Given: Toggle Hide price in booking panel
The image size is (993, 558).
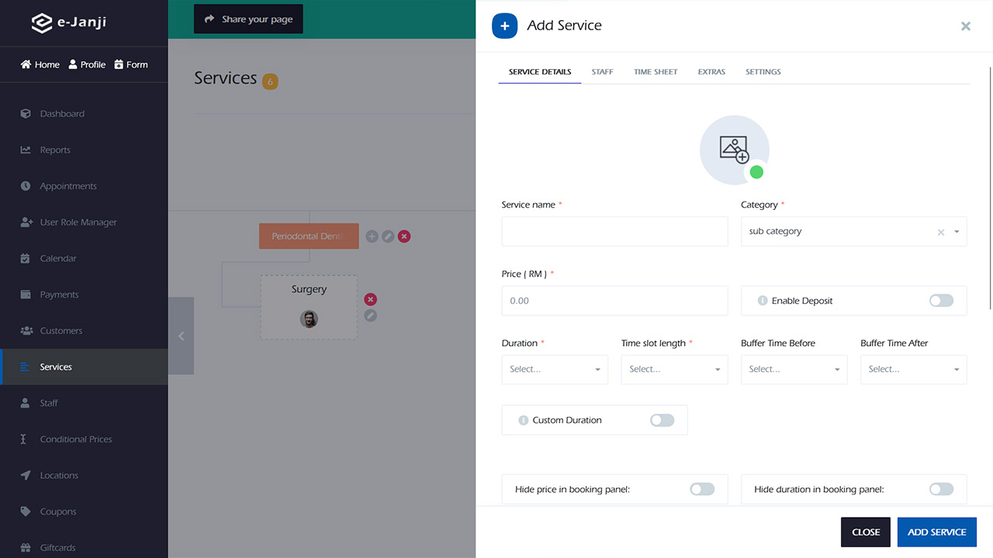Looking at the screenshot, I should click(702, 489).
